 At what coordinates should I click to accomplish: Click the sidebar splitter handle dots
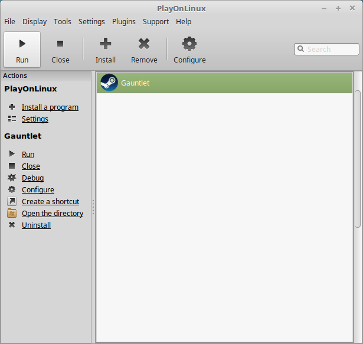click(93, 207)
